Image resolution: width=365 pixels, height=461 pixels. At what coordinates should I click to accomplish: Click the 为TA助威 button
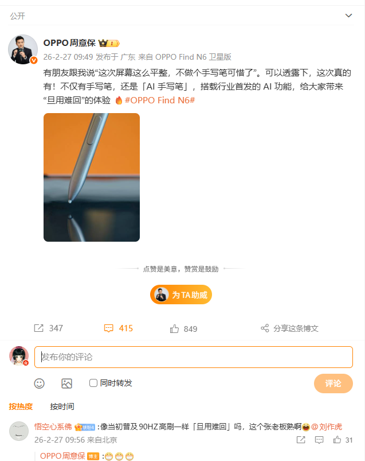coord(181,295)
